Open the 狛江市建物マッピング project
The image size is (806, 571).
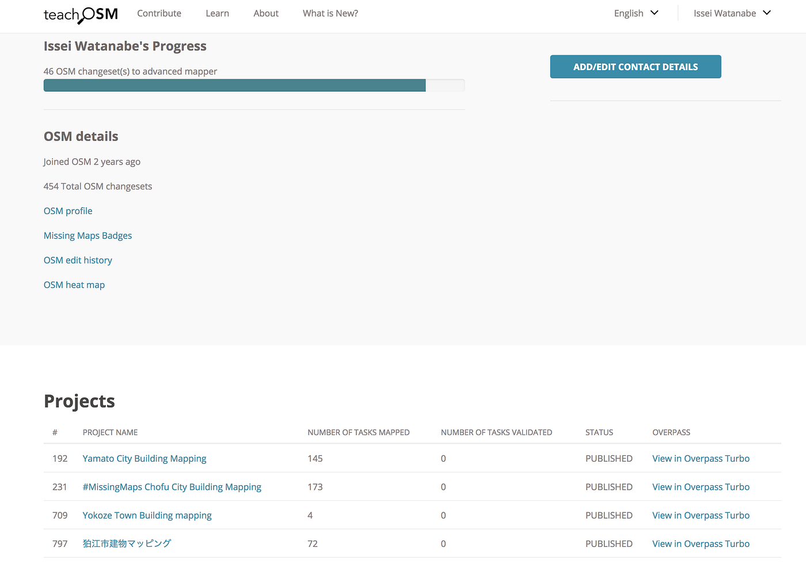click(x=127, y=543)
